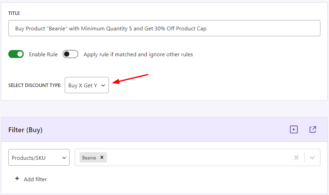Image resolution: width=329 pixels, height=195 pixels.
Task: Click the chevron arrow on Products/SKU
Action: pos(64,158)
